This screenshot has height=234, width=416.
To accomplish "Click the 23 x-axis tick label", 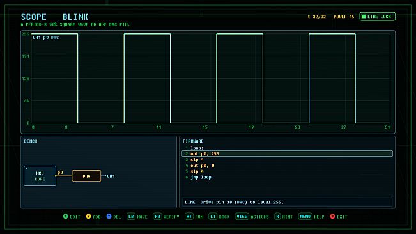I will click(x=297, y=127).
